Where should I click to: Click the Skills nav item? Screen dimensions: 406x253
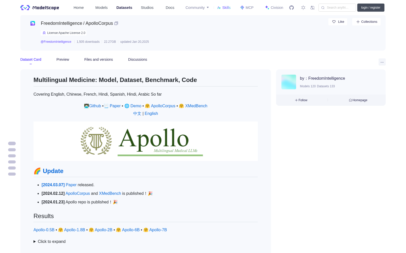(224, 8)
